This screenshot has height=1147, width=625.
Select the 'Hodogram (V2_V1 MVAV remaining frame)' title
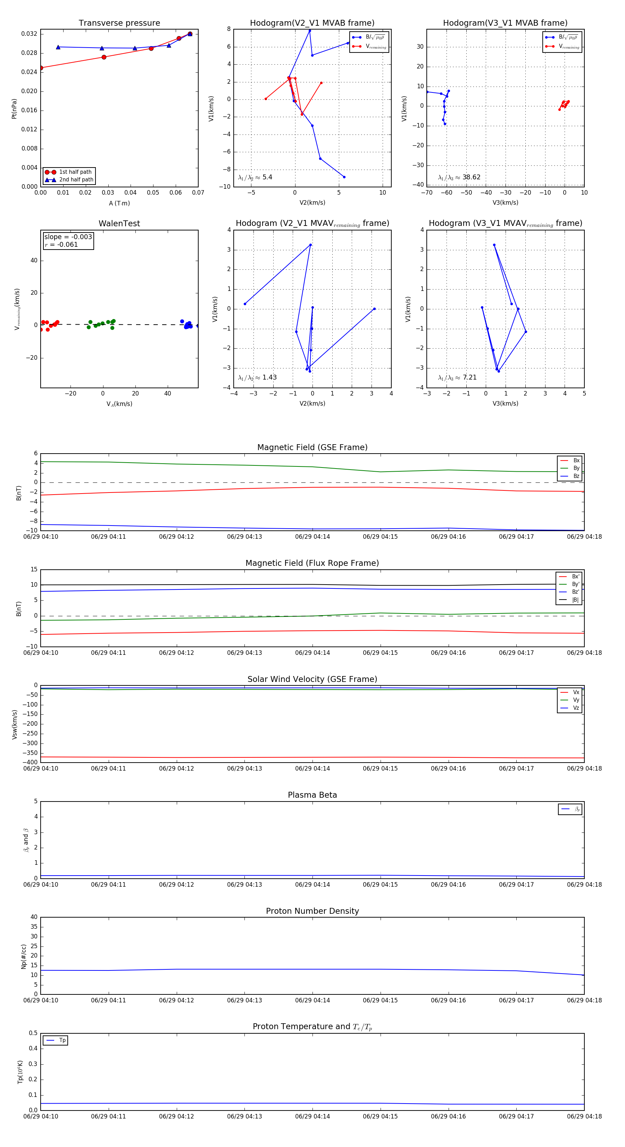(x=312, y=223)
